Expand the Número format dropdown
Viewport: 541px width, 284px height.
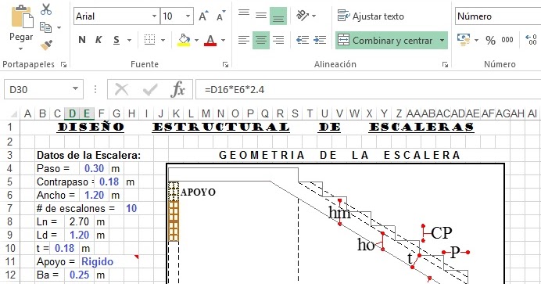click(498, 16)
